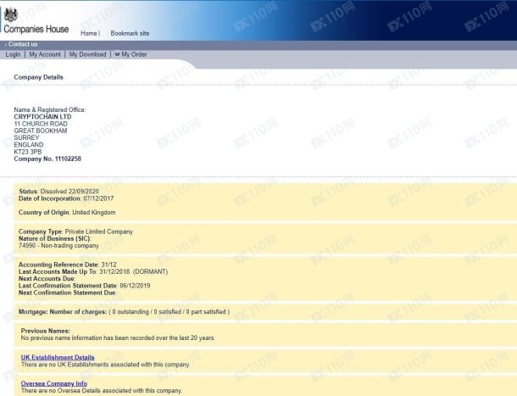Click Date of Incorporation 07/12/2017
Screen dimensions: 517x396
(x=66, y=198)
